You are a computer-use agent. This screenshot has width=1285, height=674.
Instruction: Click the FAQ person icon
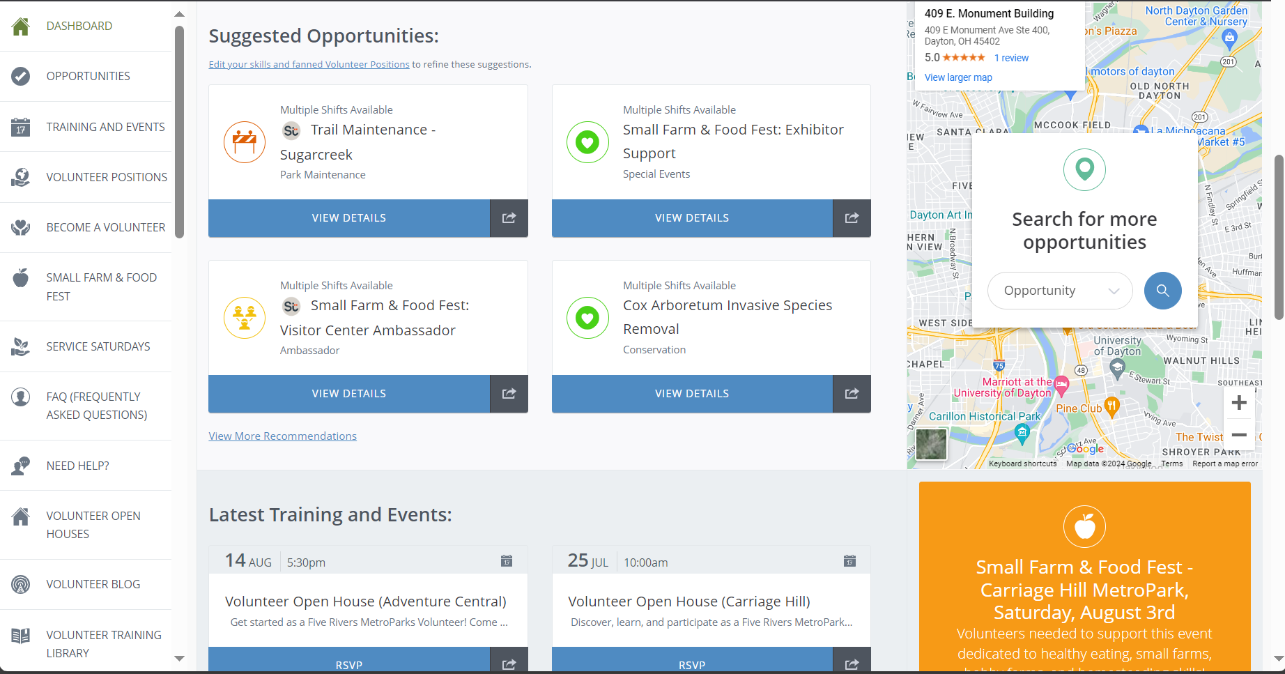tap(21, 397)
